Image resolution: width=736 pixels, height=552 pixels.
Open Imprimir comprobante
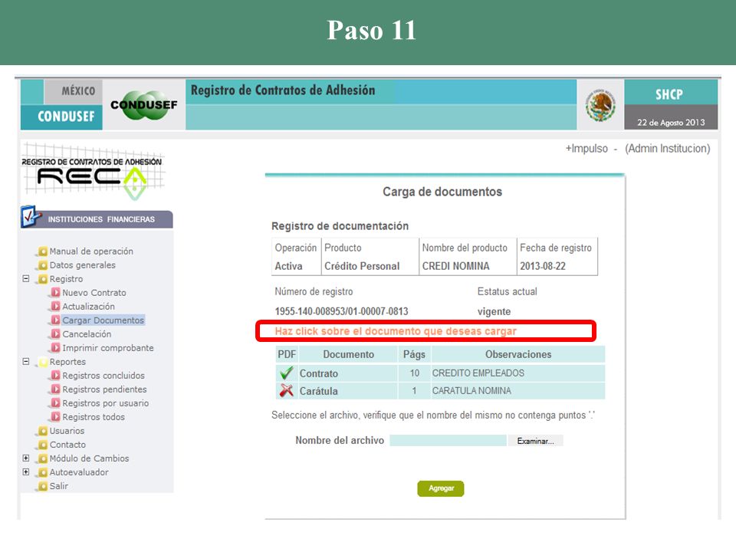[108, 348]
